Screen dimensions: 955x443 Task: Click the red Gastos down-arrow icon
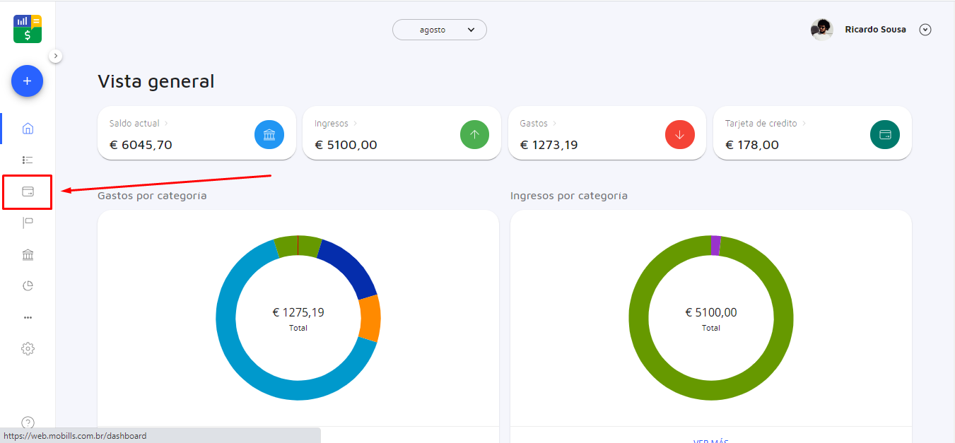coord(679,134)
